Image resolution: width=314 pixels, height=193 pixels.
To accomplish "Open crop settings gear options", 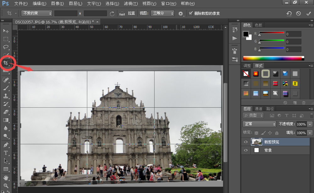I will (181, 14).
